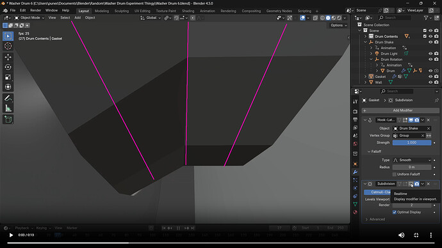Open the viewport Options button
The width and height of the screenshot is (442, 248).
coord(338,26)
